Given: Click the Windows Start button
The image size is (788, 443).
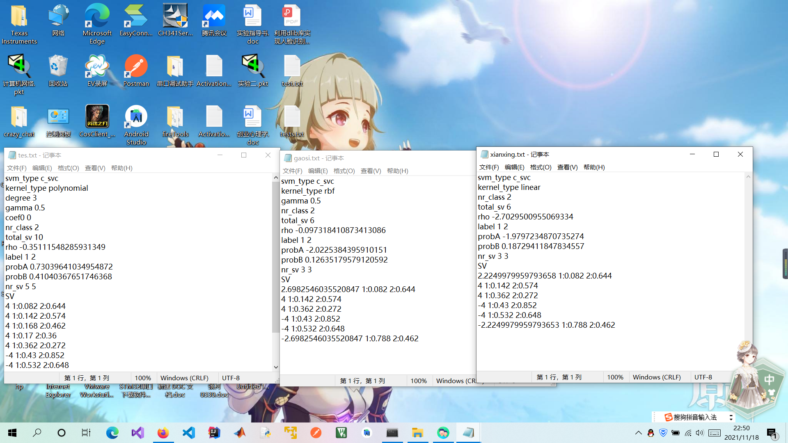Looking at the screenshot, I should (x=12, y=433).
